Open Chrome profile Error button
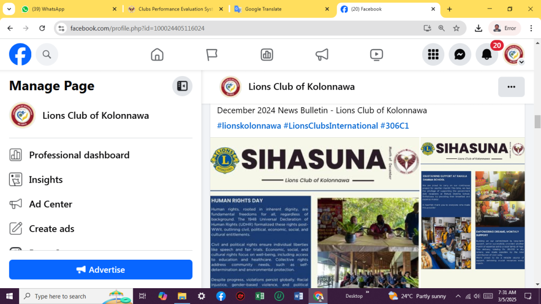This screenshot has width=541, height=304. (505, 28)
